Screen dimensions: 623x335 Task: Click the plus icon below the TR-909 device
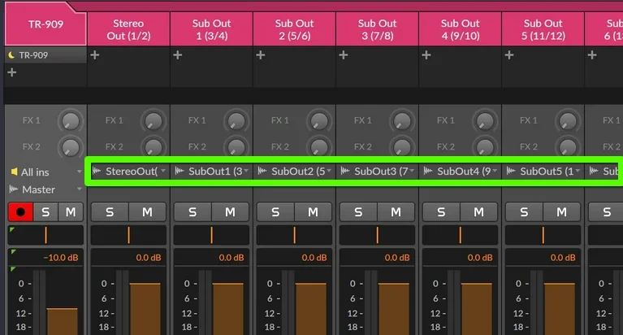[x=12, y=72]
